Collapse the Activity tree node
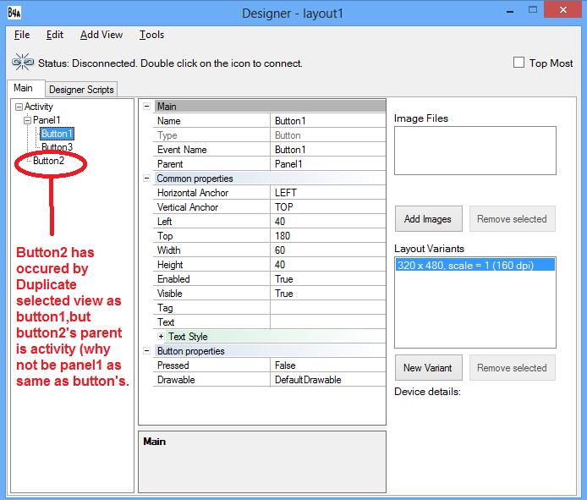 click(x=19, y=107)
